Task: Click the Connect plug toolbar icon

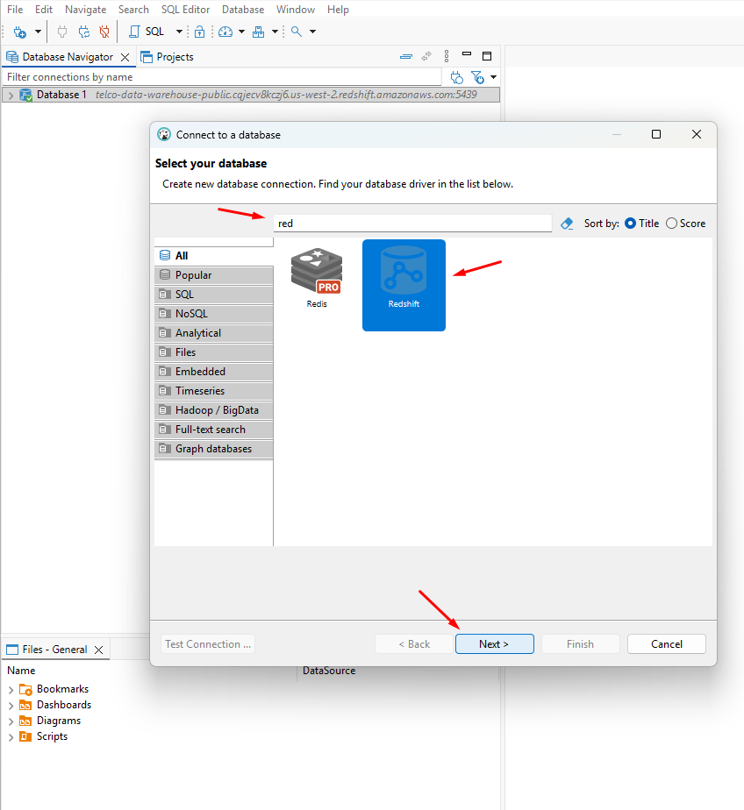Action: [62, 32]
